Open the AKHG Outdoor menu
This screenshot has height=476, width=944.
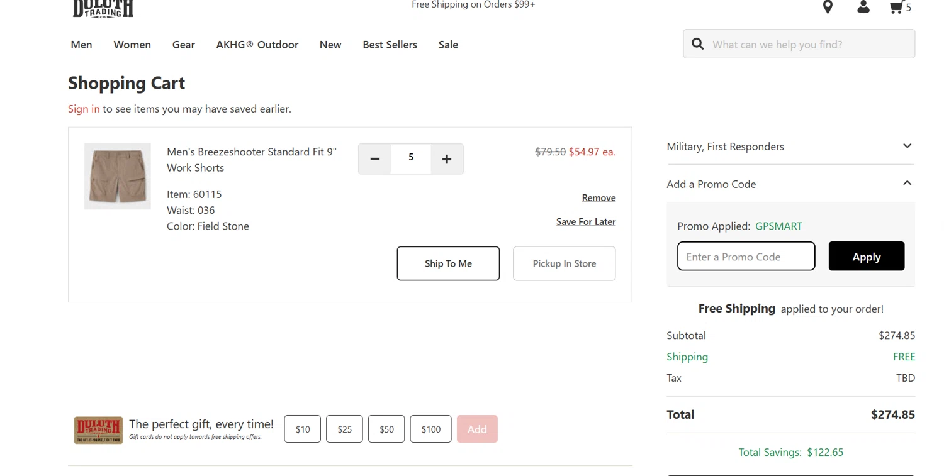[x=257, y=45]
